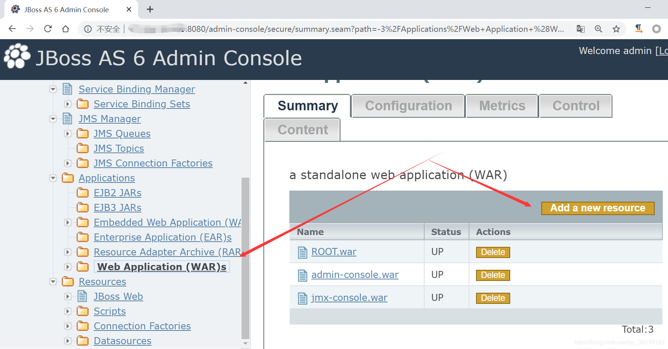The width and height of the screenshot is (668, 349).
Task: Click the EJB2 JARs folder icon
Action: pyautogui.click(x=83, y=192)
